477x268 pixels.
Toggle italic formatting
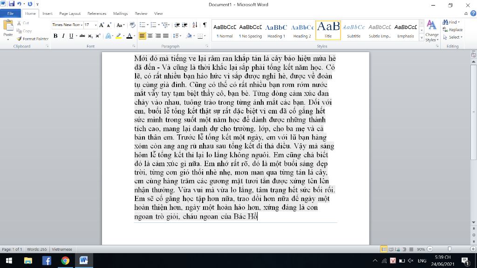pos(63,36)
